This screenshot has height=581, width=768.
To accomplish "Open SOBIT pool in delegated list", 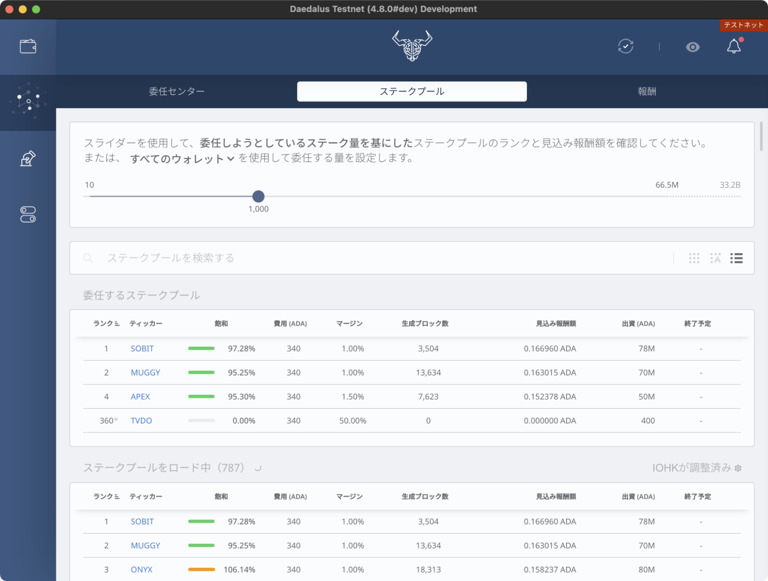I will point(142,349).
